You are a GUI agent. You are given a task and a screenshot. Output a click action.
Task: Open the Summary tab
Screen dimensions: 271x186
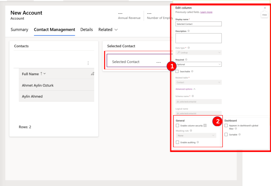[x=19, y=29]
